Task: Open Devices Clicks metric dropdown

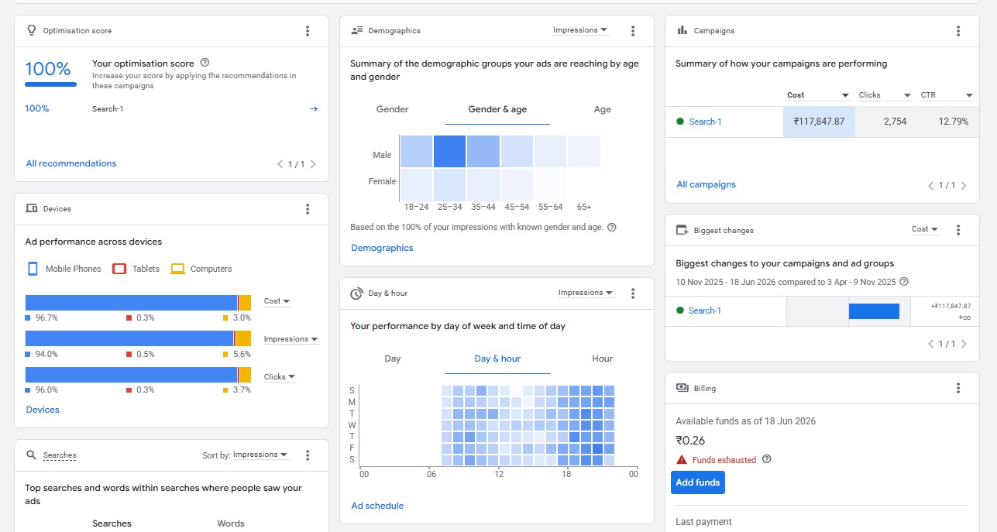Action: pyautogui.click(x=280, y=377)
